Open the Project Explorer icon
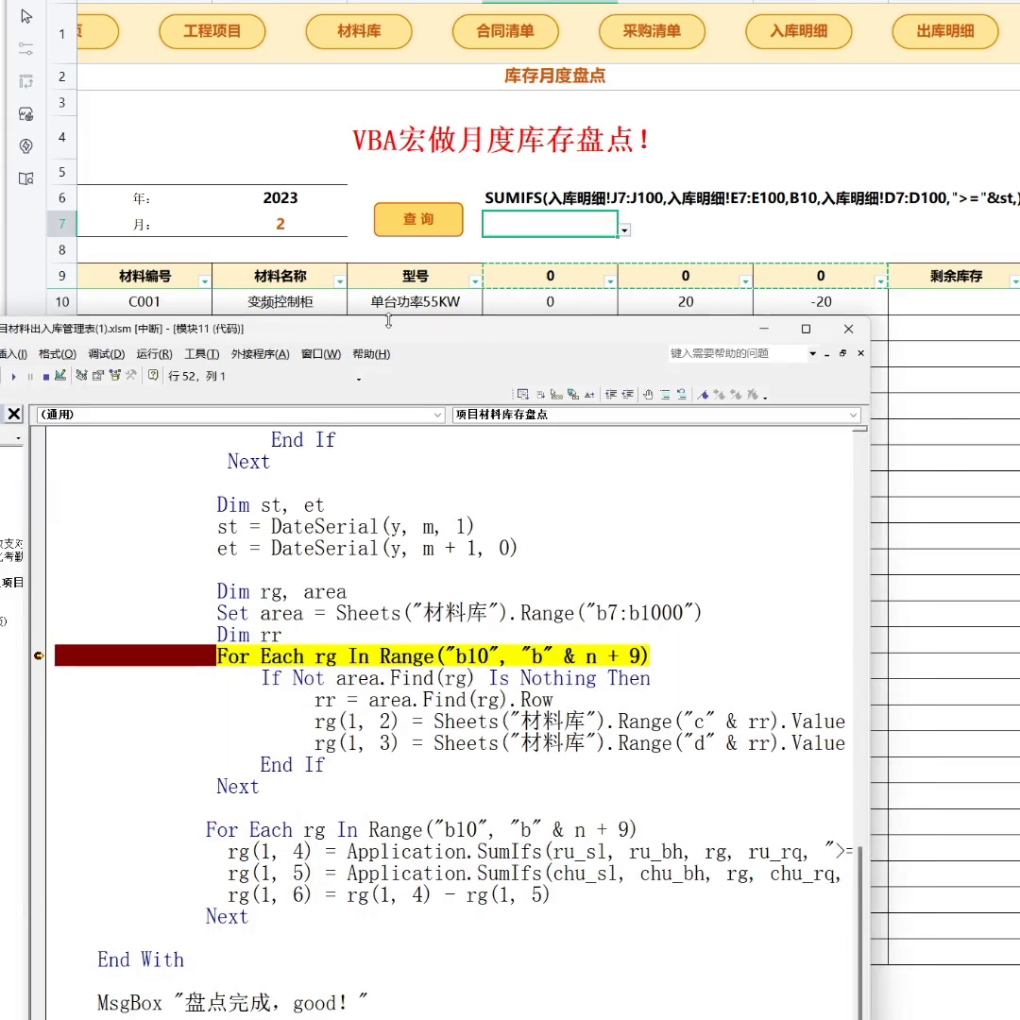Screen dimensions: 1020x1020 81,375
